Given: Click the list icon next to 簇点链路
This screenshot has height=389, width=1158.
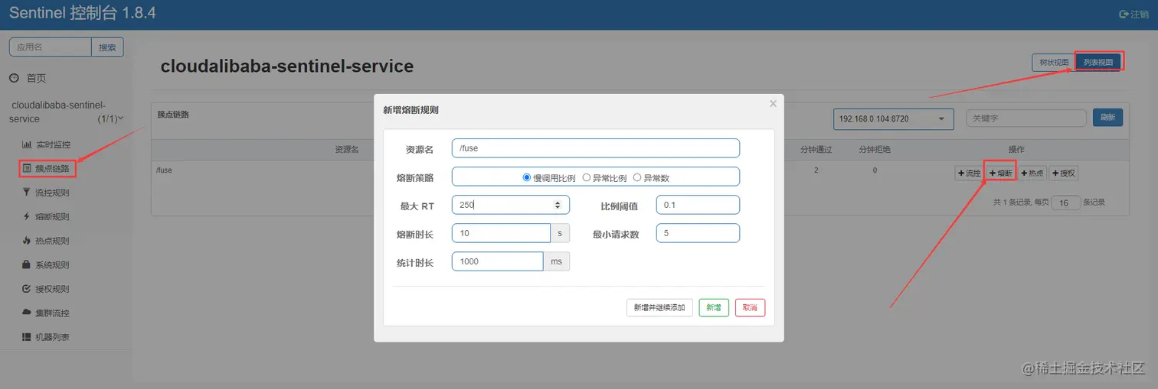Looking at the screenshot, I should pos(27,168).
